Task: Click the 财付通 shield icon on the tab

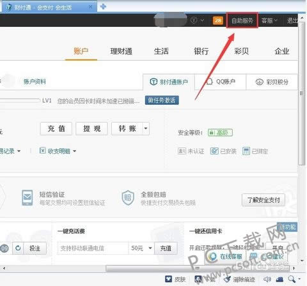Action: tap(9, 8)
